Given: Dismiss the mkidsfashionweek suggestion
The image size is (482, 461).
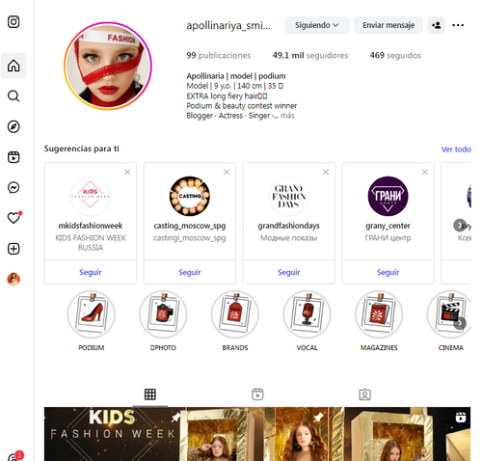Looking at the screenshot, I should point(127,173).
